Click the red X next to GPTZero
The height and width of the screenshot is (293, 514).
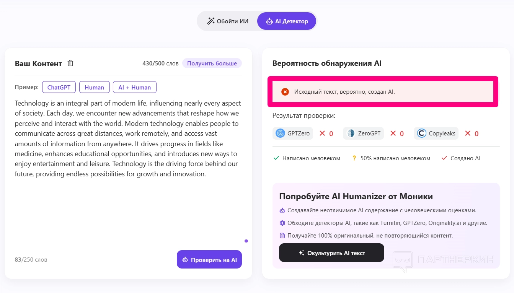[322, 133]
